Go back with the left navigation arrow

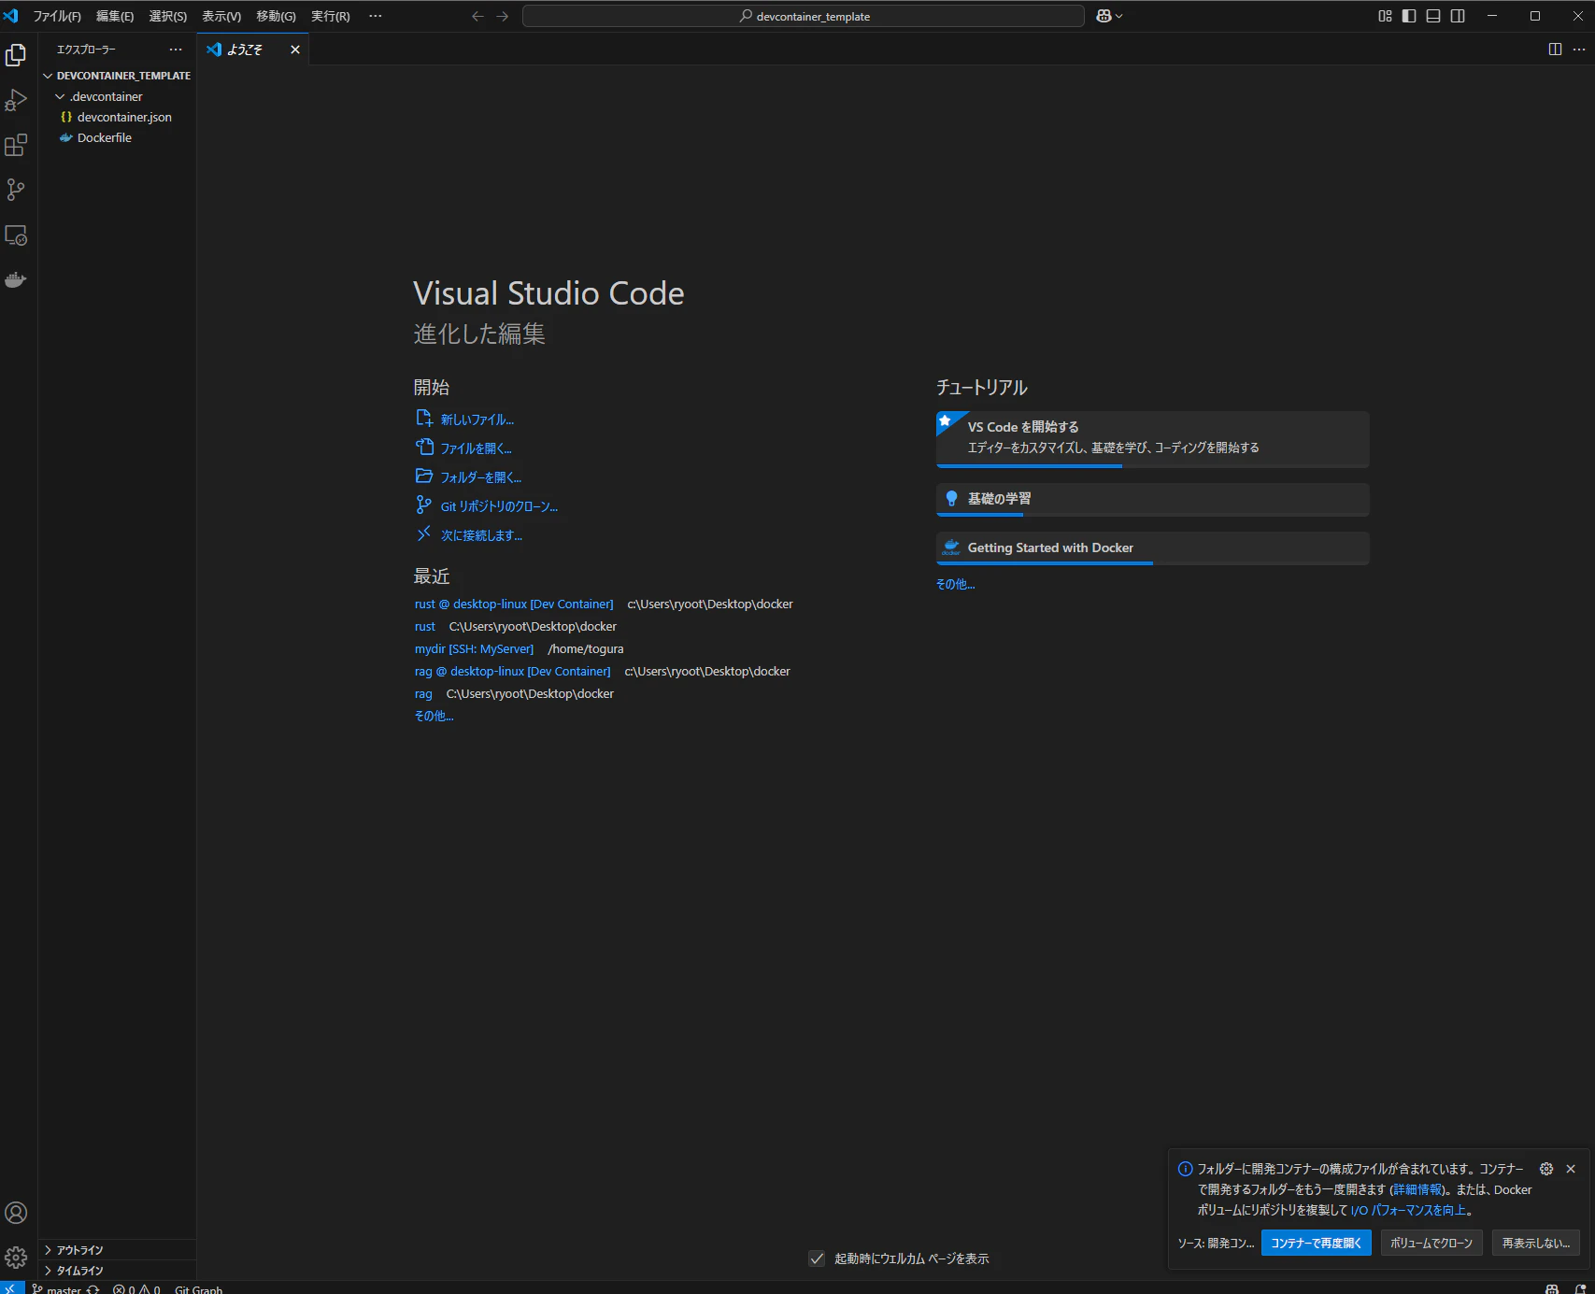pyautogui.click(x=477, y=16)
